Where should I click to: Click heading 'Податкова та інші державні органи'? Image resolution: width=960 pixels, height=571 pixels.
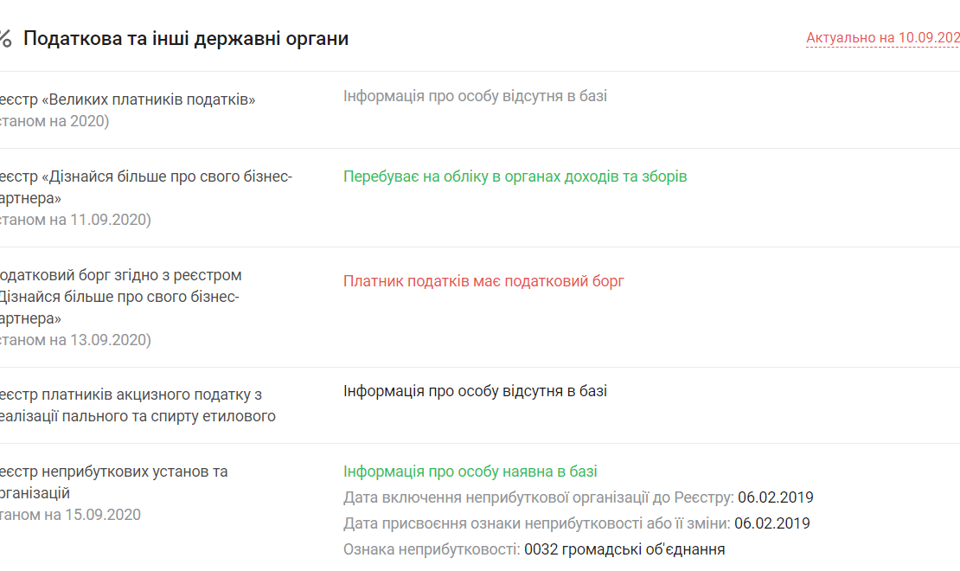[x=186, y=39]
